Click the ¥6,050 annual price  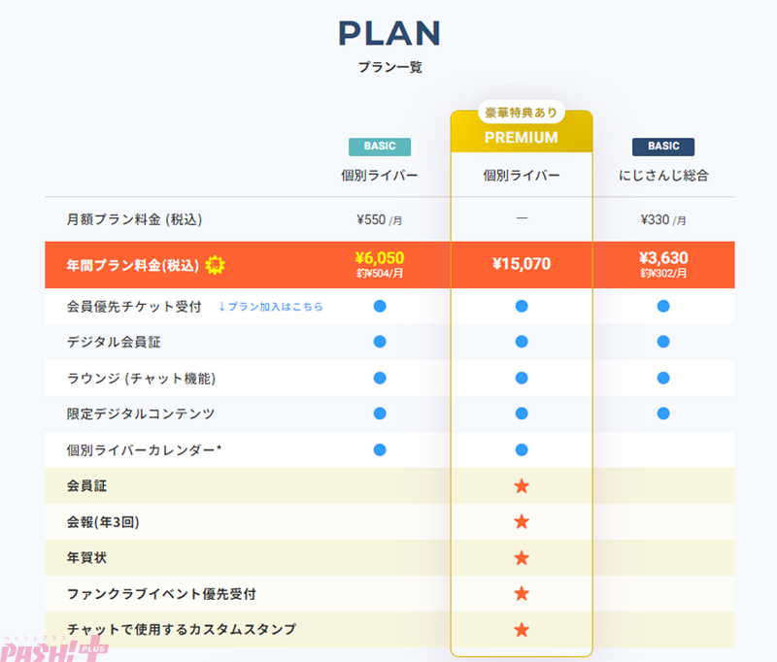pyautogui.click(x=380, y=258)
